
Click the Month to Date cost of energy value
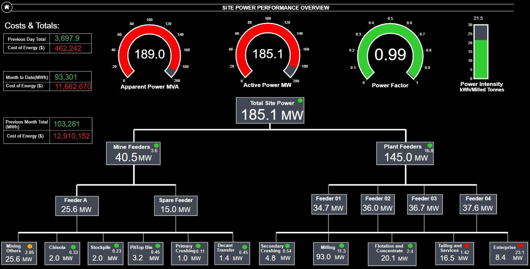(73, 87)
